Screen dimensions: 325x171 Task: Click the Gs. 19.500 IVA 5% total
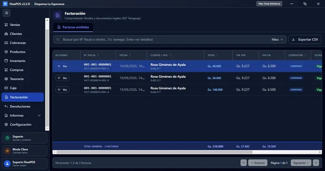click(x=269, y=146)
